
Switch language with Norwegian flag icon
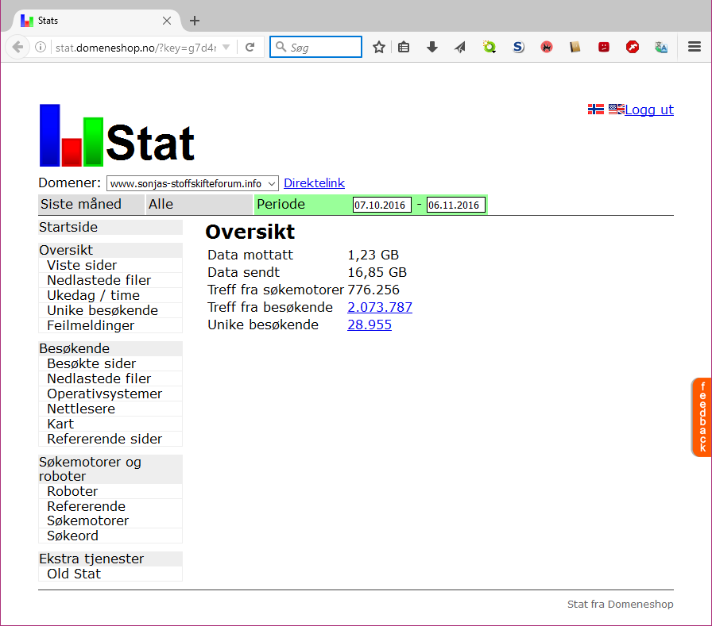point(596,109)
